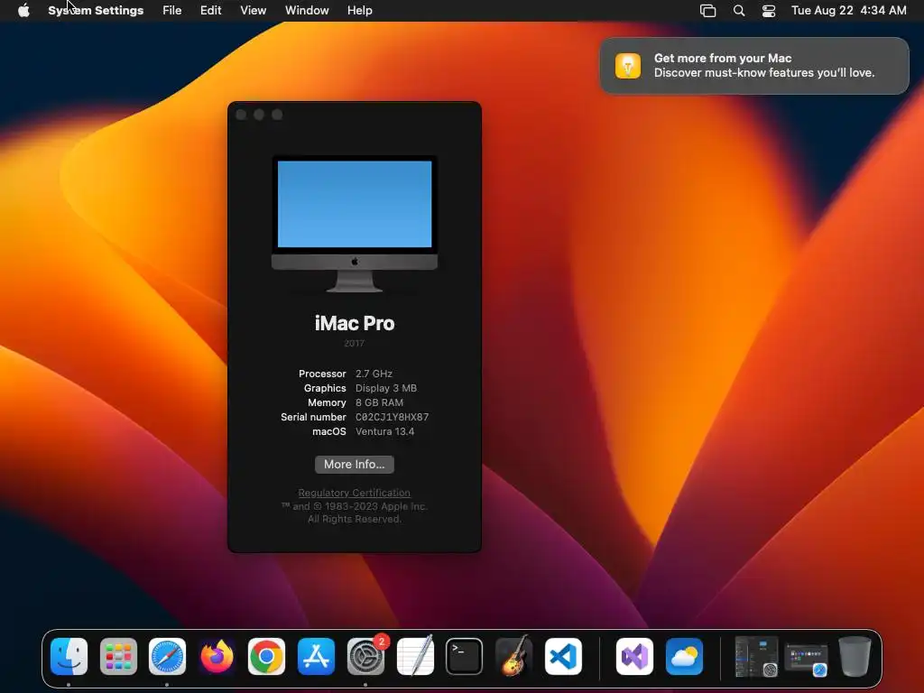
Task: Open the Trash in the Dock
Action: (x=855, y=657)
